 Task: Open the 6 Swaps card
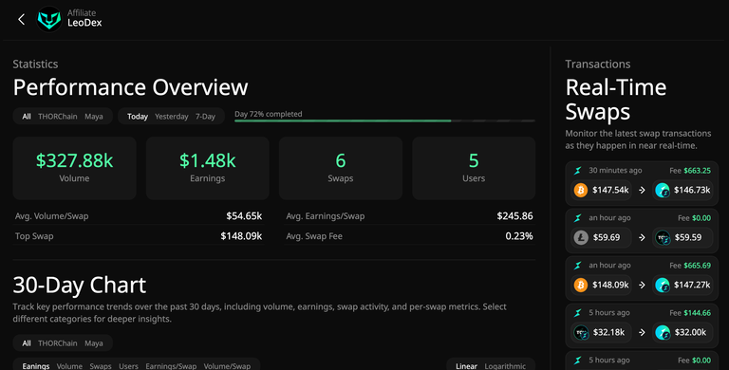point(341,168)
